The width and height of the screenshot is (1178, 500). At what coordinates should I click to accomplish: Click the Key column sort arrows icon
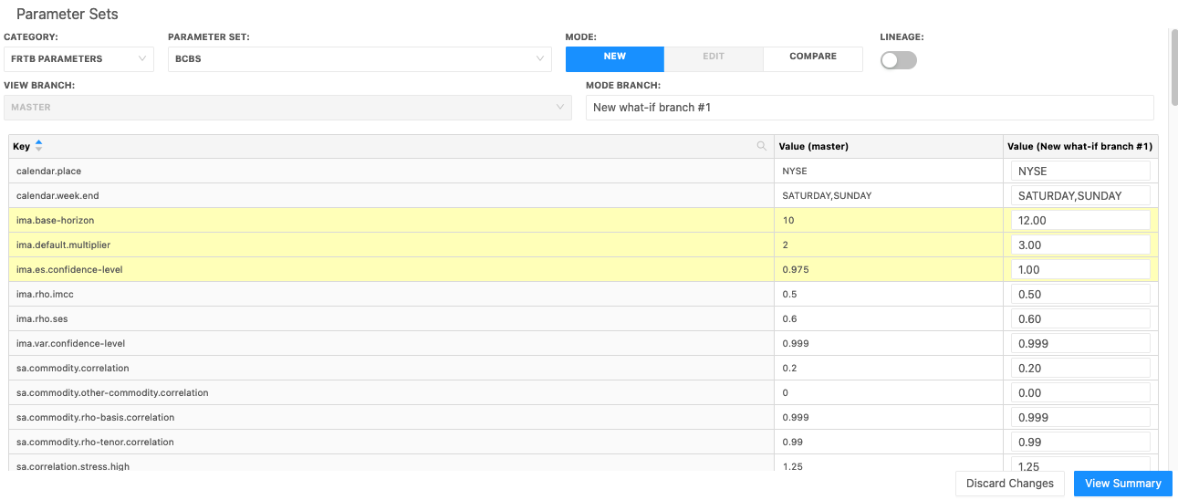[x=38, y=146]
